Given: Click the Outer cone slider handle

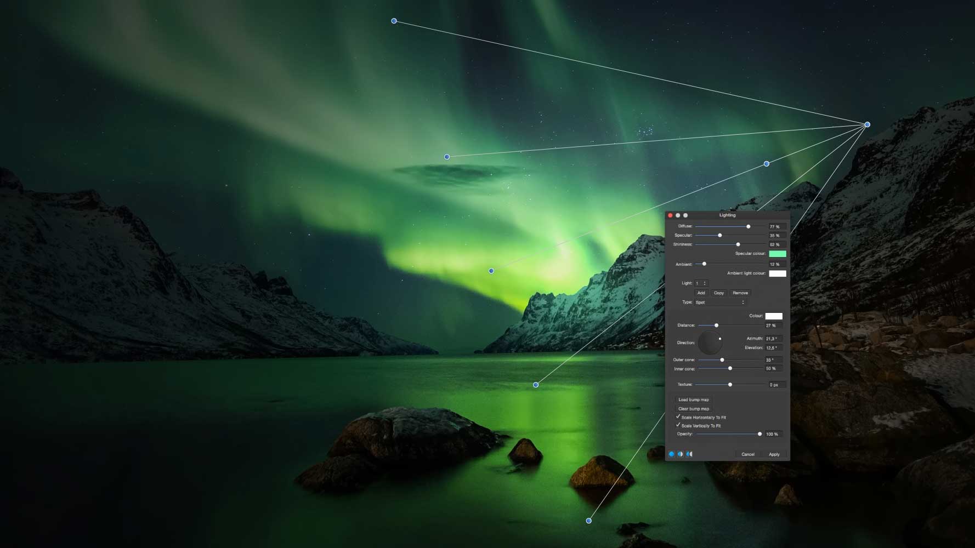Looking at the screenshot, I should (722, 360).
